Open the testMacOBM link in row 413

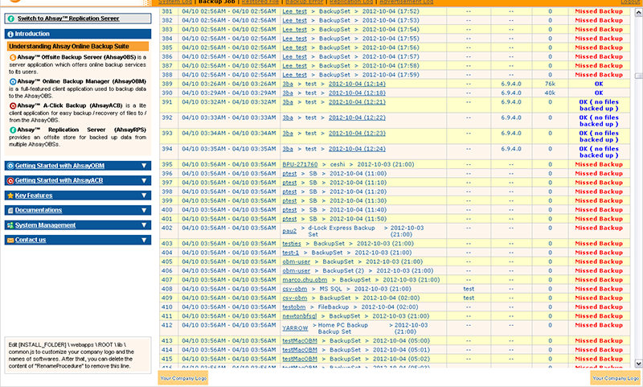click(x=300, y=340)
